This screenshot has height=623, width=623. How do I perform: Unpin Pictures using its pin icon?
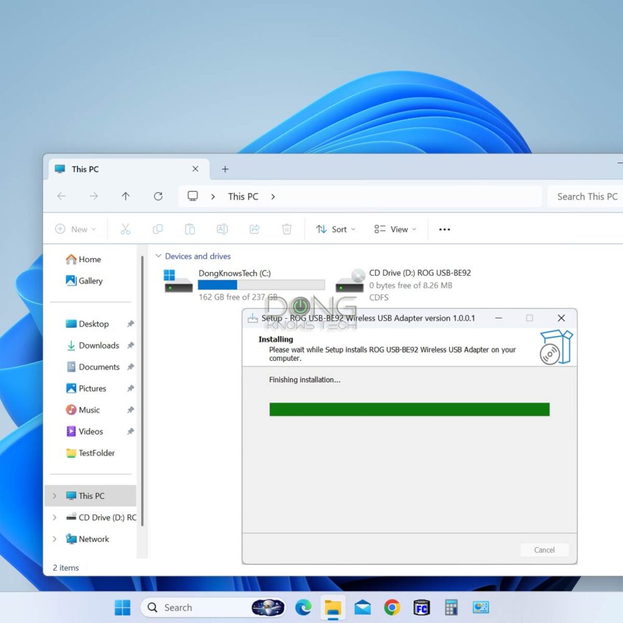pos(130,388)
